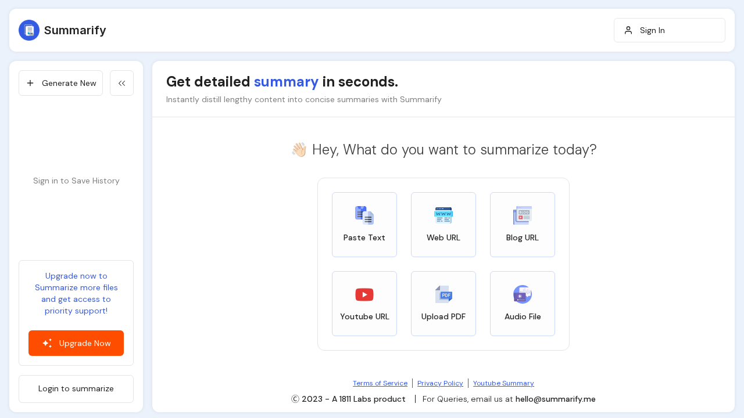Click the Generate New button
The height and width of the screenshot is (418, 744).
pos(60,83)
